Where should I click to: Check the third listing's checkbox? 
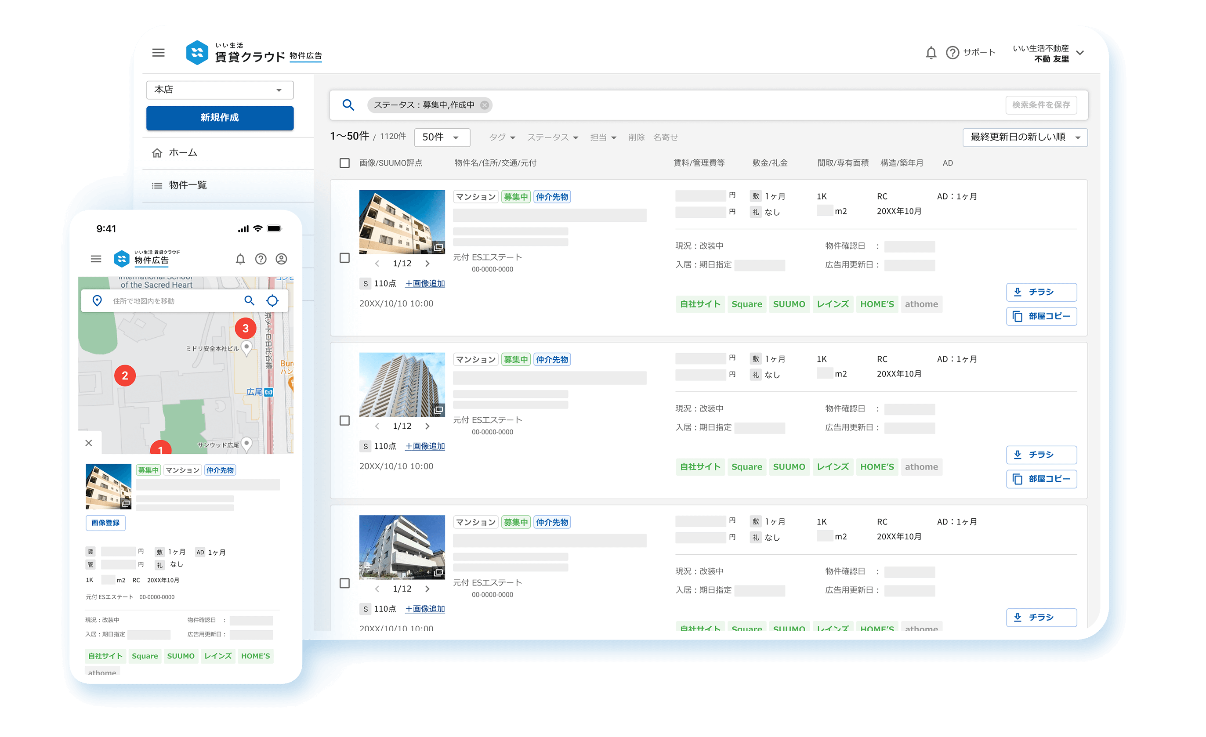tap(344, 583)
